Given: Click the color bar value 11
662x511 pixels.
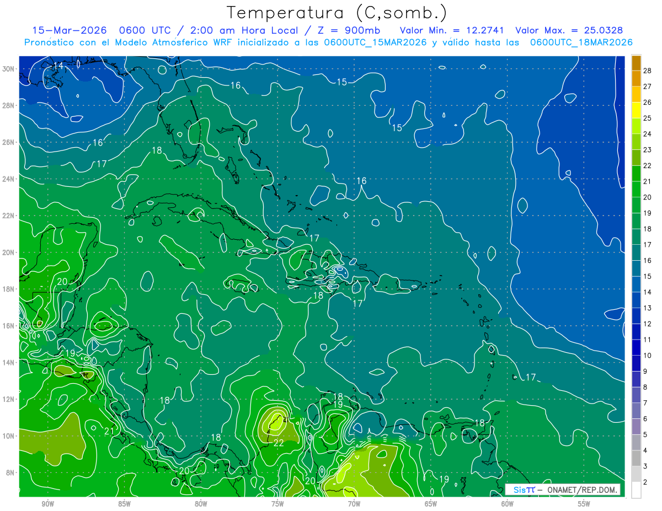Looking at the screenshot, I should click(648, 340).
